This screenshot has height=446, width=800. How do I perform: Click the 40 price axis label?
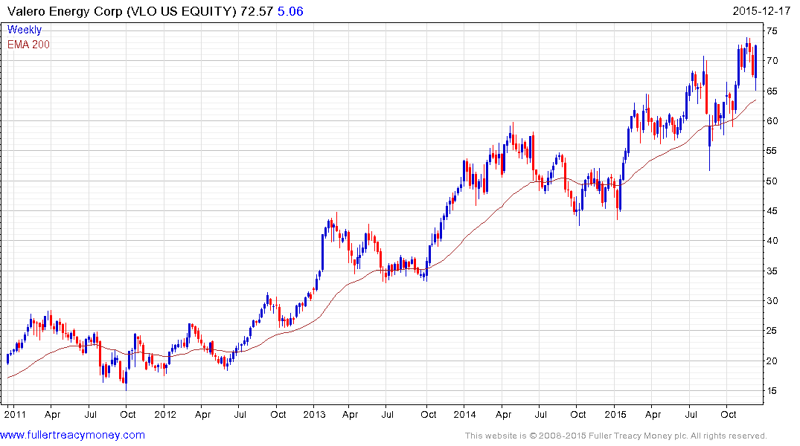[772, 241]
